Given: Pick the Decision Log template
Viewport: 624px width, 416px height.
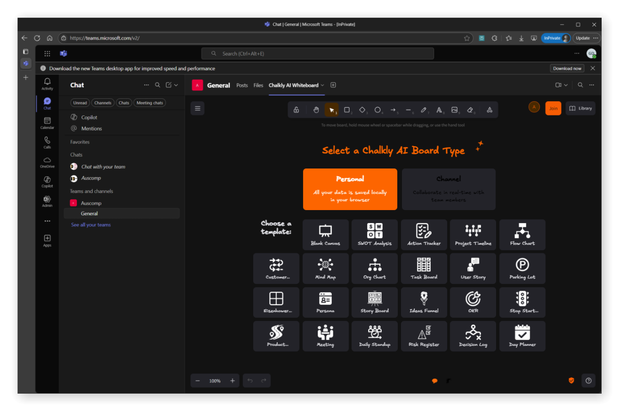Looking at the screenshot, I should click(x=473, y=336).
